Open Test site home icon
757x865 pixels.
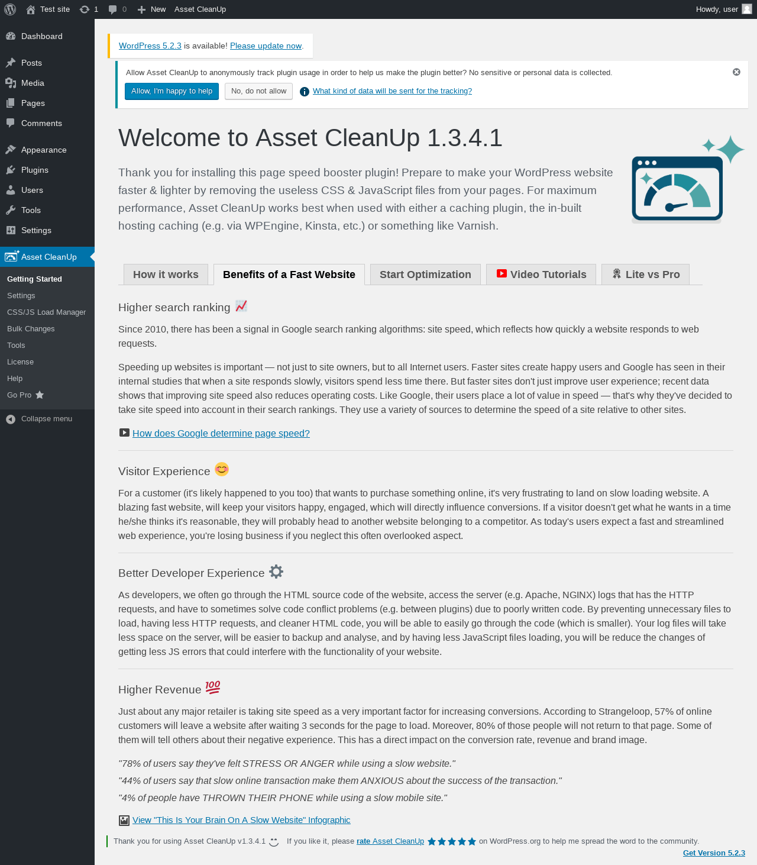[x=31, y=9]
